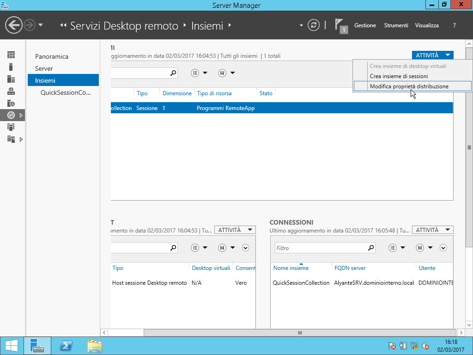Click the Windows Start button
This screenshot has width=473, height=355.
[12, 346]
